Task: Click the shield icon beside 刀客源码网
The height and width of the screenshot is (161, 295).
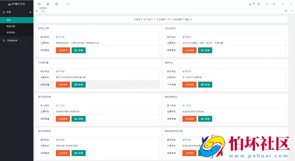Action: pos(4,41)
